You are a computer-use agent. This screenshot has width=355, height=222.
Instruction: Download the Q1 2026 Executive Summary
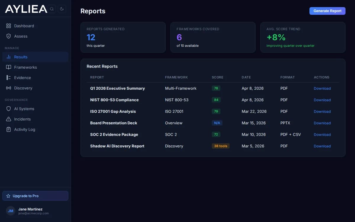coord(322,88)
